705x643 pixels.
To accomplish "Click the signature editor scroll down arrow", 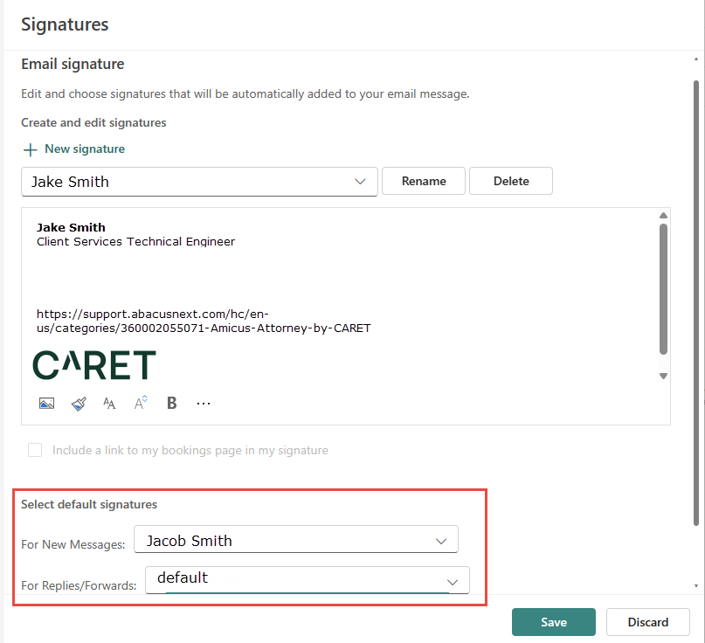I will [x=663, y=376].
